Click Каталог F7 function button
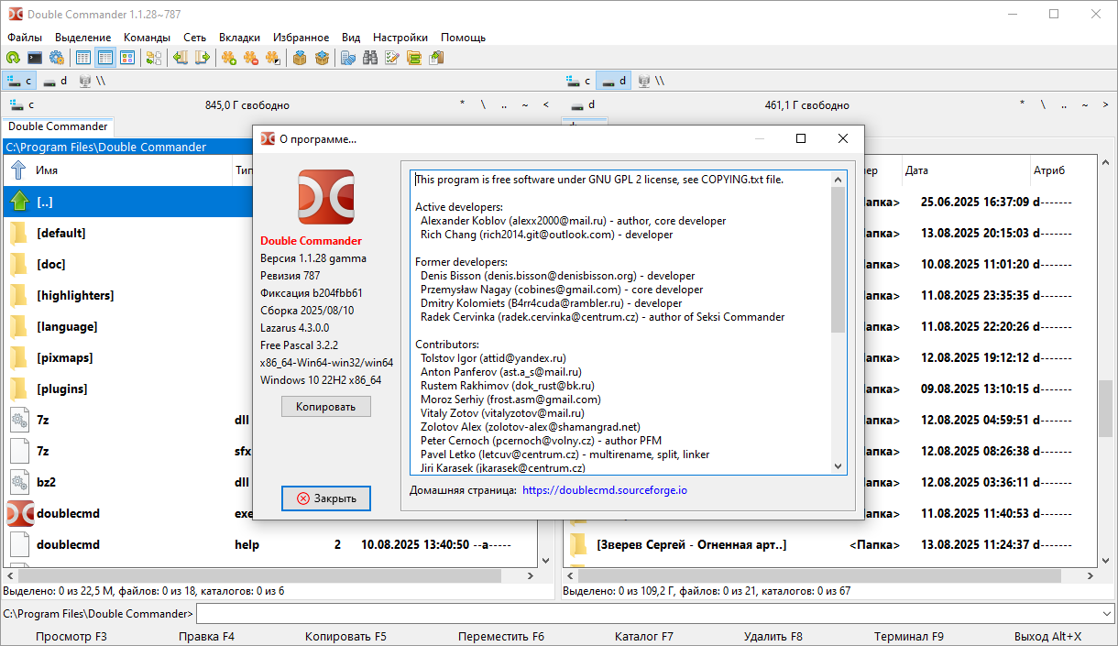The image size is (1118, 646). pyautogui.click(x=643, y=636)
